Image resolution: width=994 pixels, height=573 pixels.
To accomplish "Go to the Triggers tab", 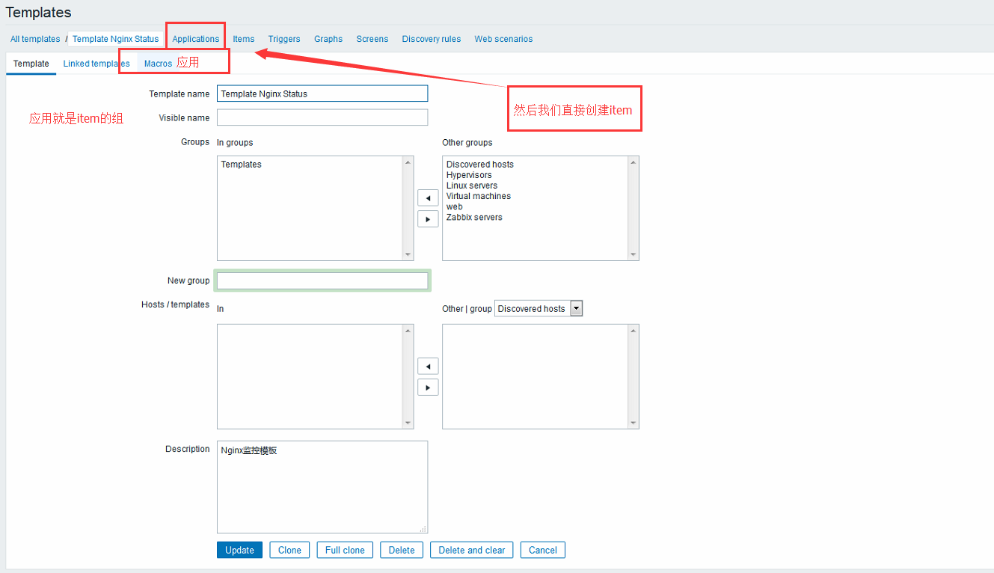I will [284, 39].
